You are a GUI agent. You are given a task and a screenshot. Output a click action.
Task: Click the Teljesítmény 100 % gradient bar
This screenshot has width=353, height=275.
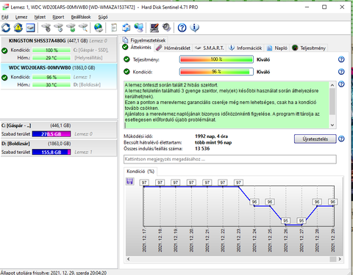(x=216, y=59)
